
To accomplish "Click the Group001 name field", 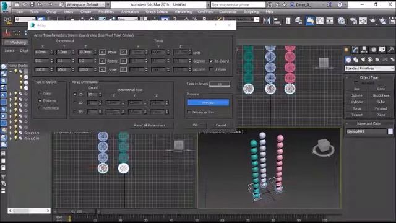I will pyautogui.click(x=366, y=131).
